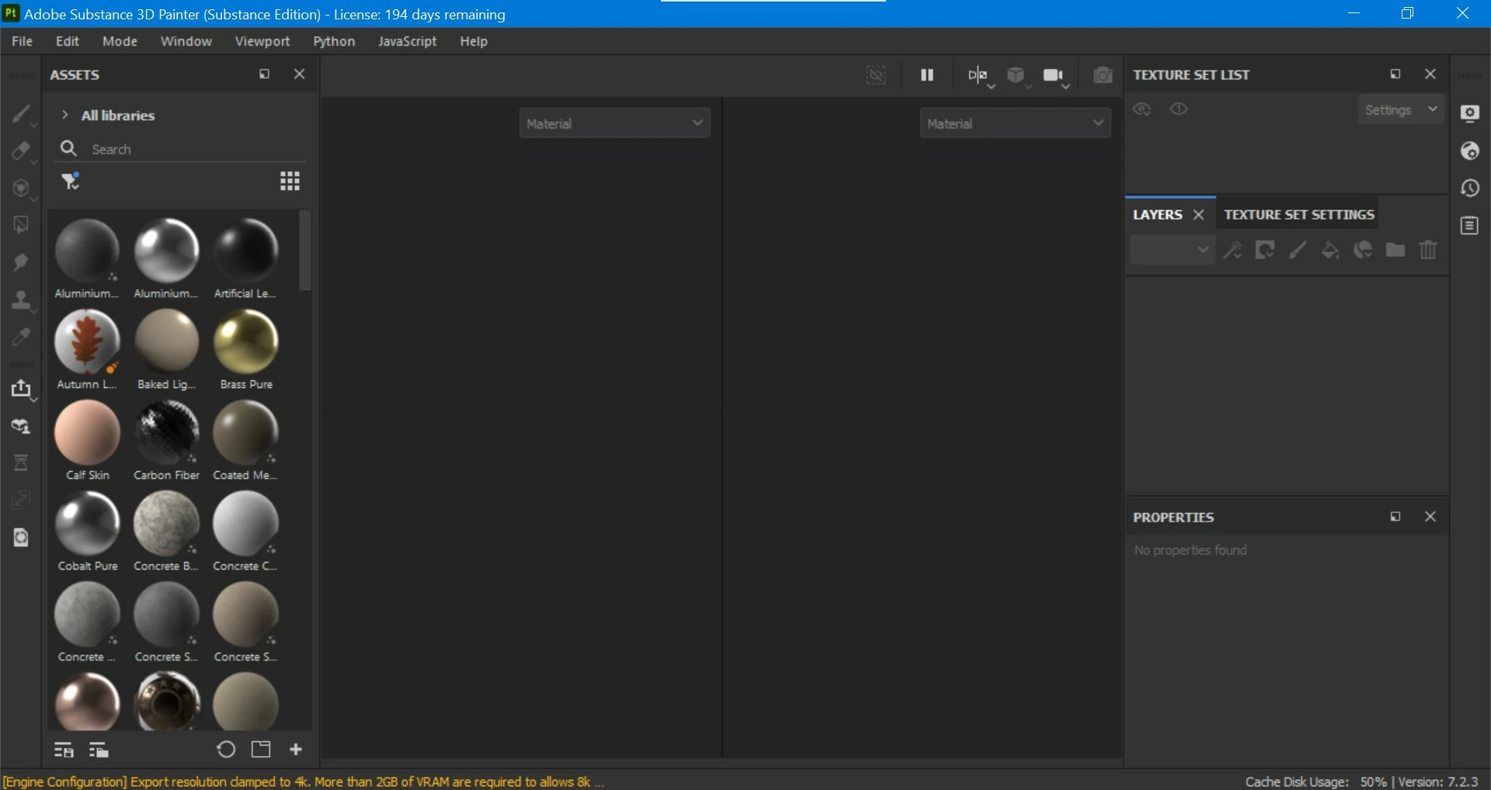This screenshot has height=790, width=1491.
Task: Open the Python menu
Action: [334, 41]
